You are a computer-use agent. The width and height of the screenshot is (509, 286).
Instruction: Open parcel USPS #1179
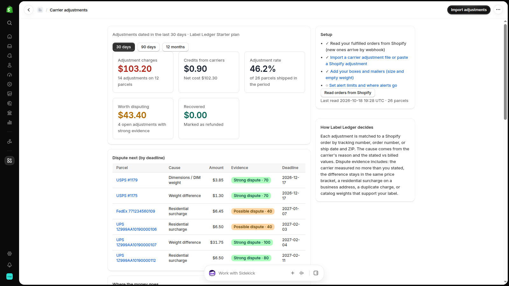point(127,180)
